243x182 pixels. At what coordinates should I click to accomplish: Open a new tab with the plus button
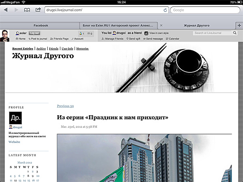pos(239,25)
